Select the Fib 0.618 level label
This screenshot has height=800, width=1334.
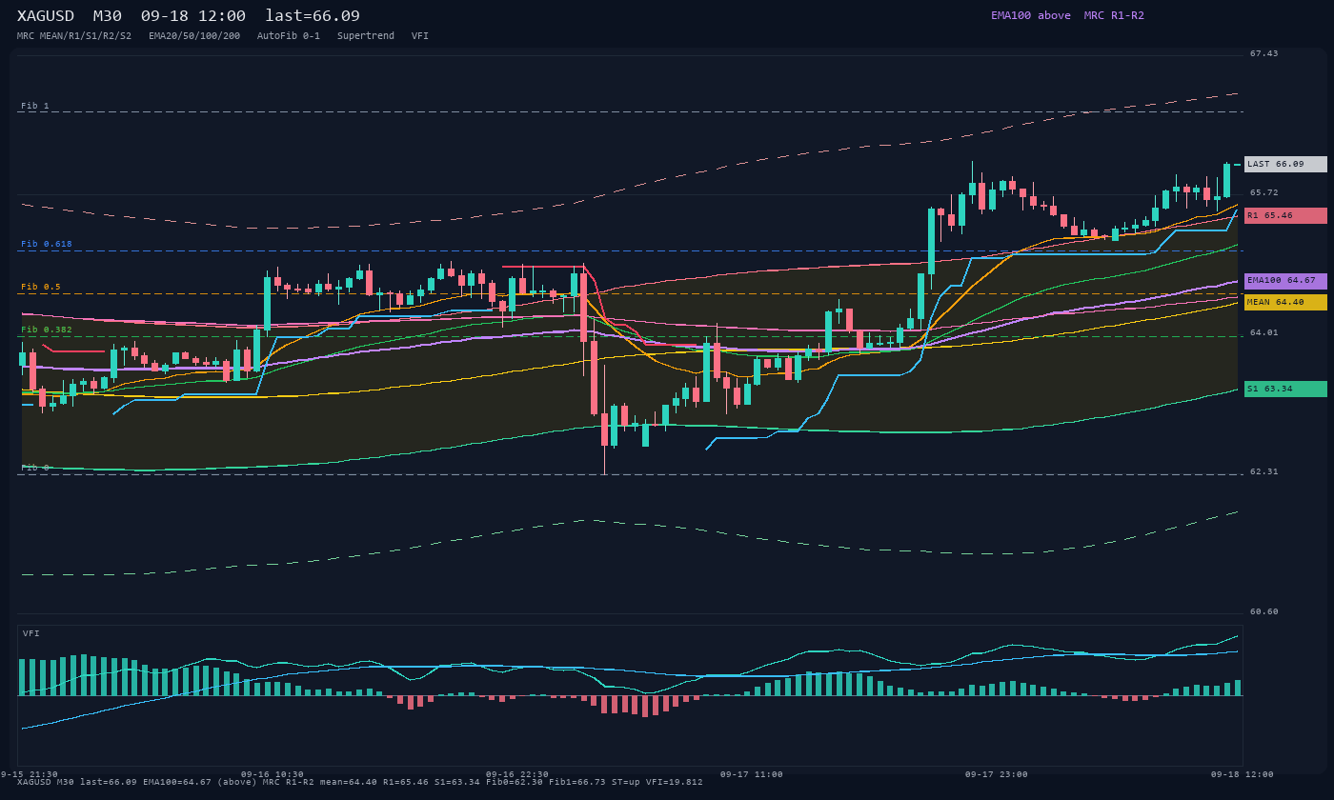[x=47, y=244]
